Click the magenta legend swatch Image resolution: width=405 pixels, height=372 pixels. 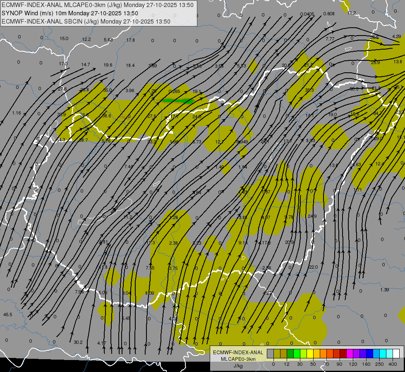350,353
